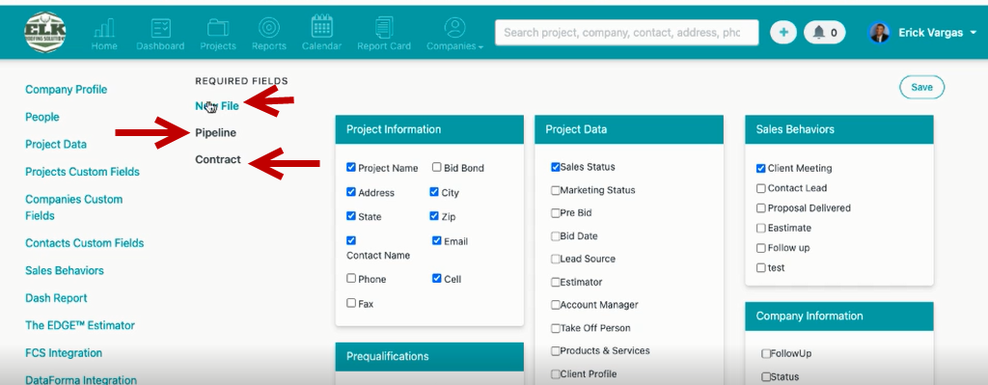Open the People settings link

(42, 117)
